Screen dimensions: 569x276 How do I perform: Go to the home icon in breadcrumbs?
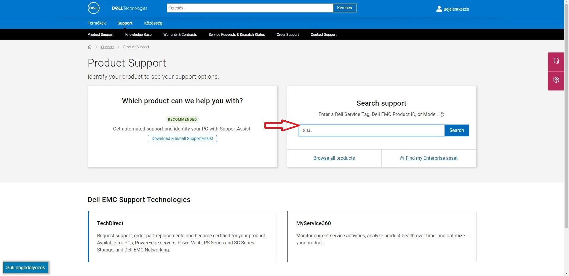coord(90,47)
